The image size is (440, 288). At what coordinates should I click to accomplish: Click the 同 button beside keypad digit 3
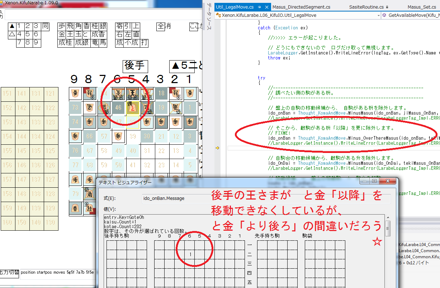[45, 26]
